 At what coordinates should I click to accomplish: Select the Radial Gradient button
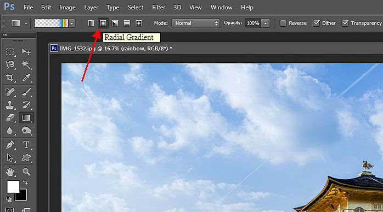click(103, 23)
